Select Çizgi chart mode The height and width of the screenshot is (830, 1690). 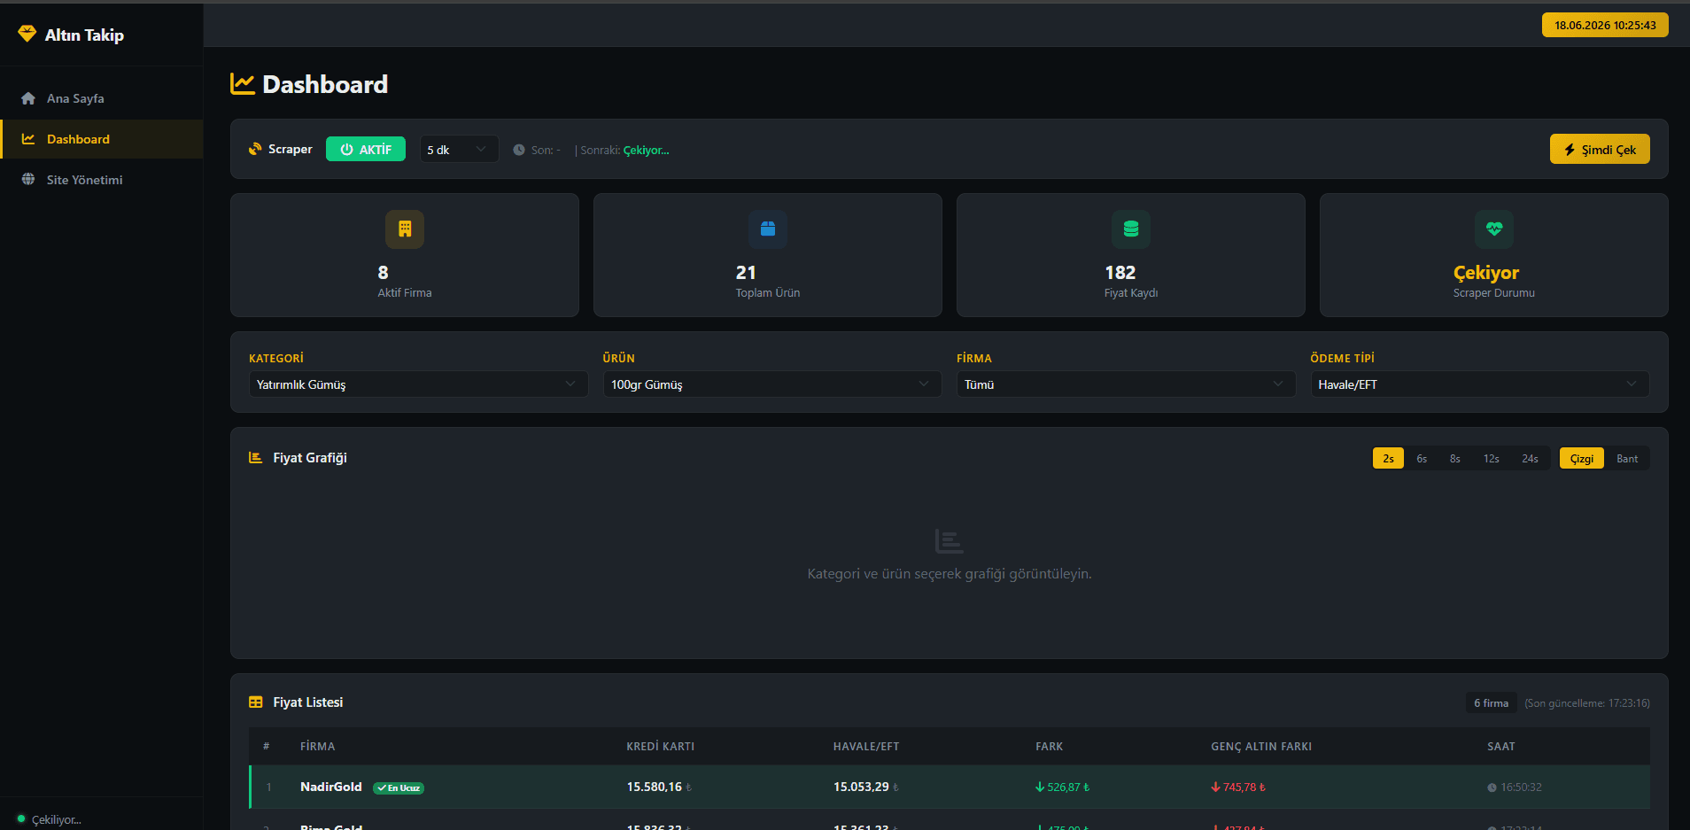pos(1582,459)
